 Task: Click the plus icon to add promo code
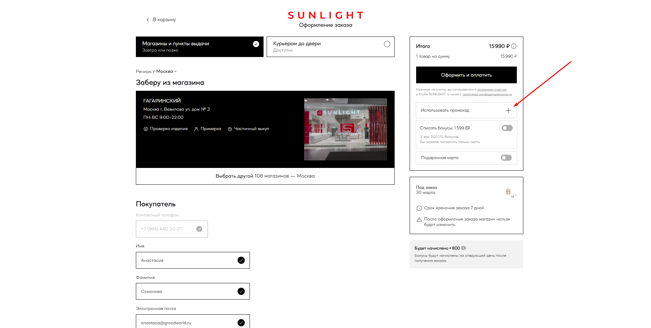508,110
